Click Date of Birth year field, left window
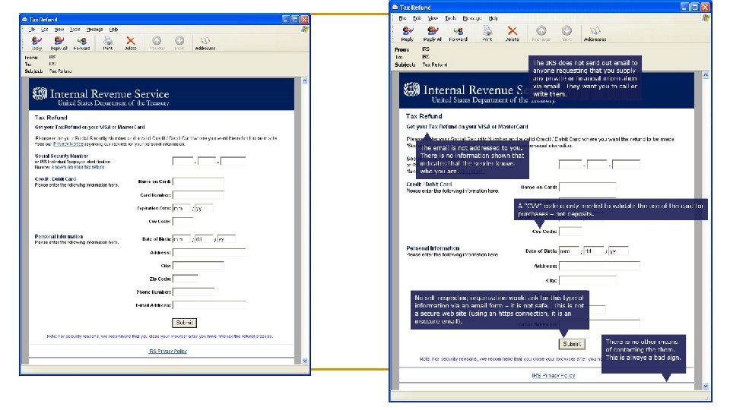730x410 pixels. (227, 239)
